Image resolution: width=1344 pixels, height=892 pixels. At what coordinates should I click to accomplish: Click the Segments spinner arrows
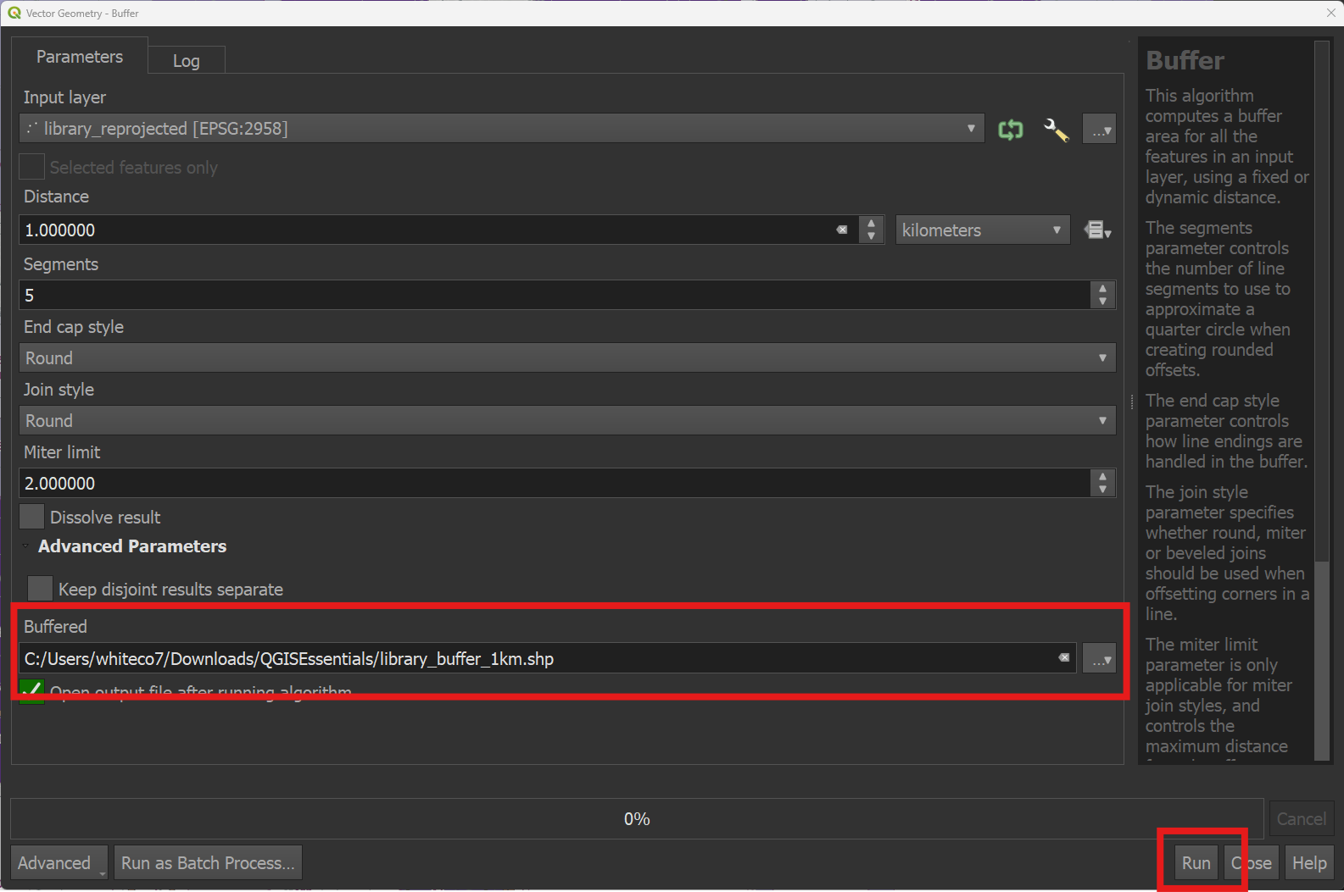click(1102, 295)
